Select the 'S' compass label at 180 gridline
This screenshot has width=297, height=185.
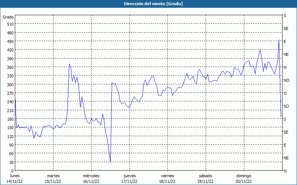coord(285,119)
